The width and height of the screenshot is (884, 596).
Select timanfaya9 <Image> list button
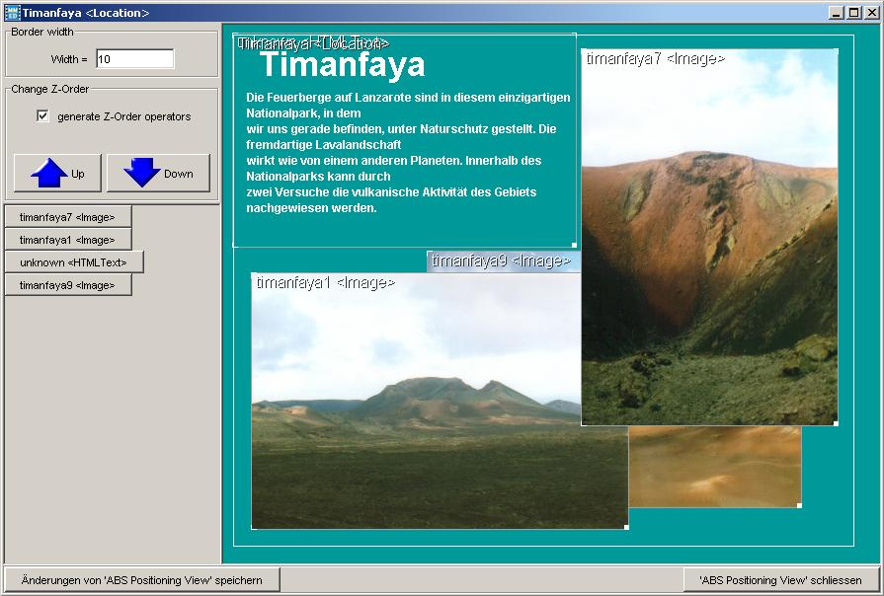click(x=68, y=285)
